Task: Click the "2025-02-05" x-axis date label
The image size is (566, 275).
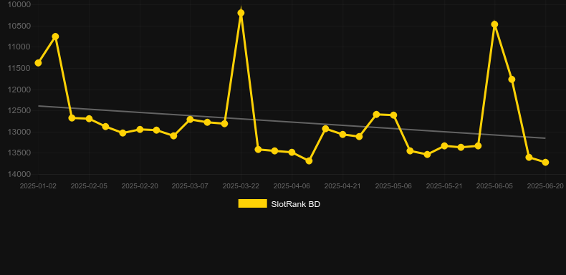Action: 89,186
